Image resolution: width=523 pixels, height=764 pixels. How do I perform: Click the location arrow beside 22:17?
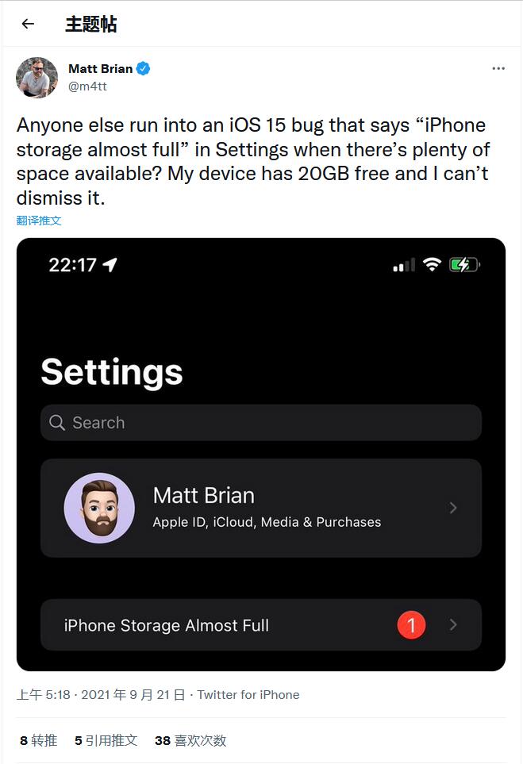110,264
